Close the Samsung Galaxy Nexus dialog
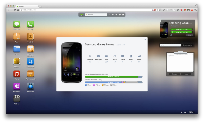The image size is (204, 123). coord(145,39)
